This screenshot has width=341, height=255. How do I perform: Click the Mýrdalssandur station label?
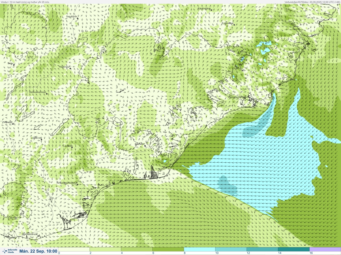tap(30, 234)
